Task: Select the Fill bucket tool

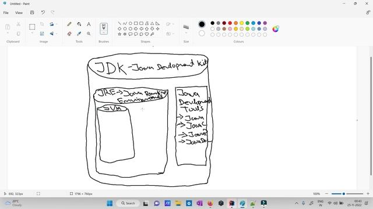Action: tap(79, 24)
